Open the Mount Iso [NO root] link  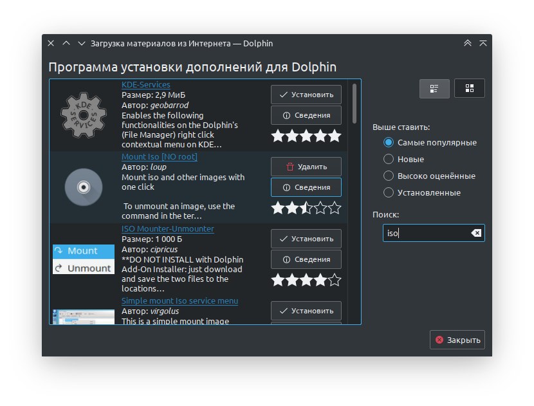pyautogui.click(x=160, y=157)
